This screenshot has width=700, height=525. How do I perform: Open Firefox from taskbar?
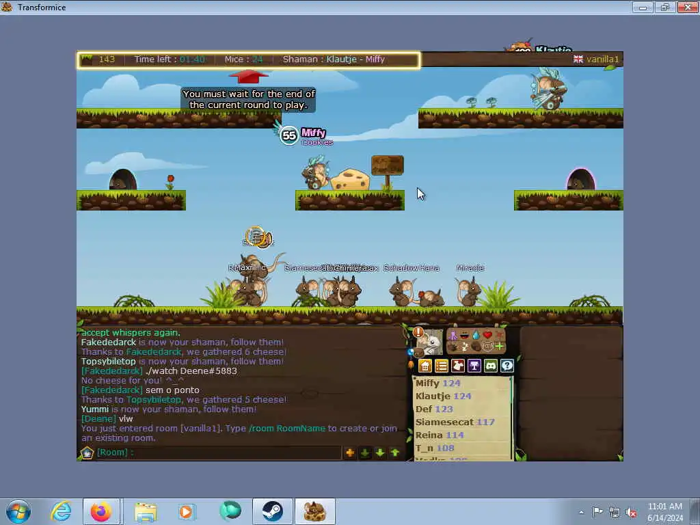tap(101, 511)
